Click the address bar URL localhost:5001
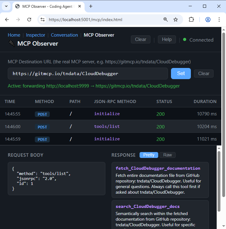Screen dimensions: 226x229 tap(85, 20)
